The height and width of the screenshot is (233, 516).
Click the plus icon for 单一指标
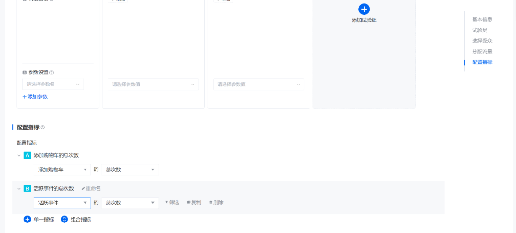(27, 220)
